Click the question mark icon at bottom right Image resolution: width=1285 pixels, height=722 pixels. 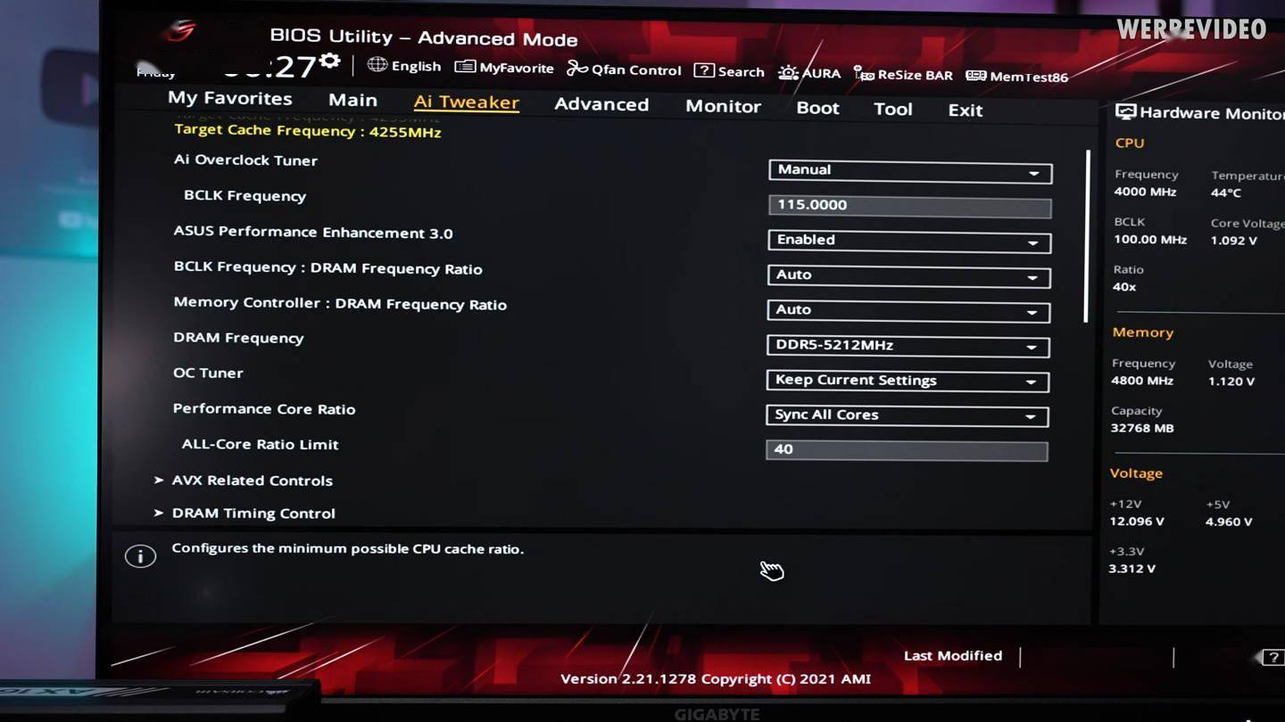pyautogui.click(x=1273, y=658)
